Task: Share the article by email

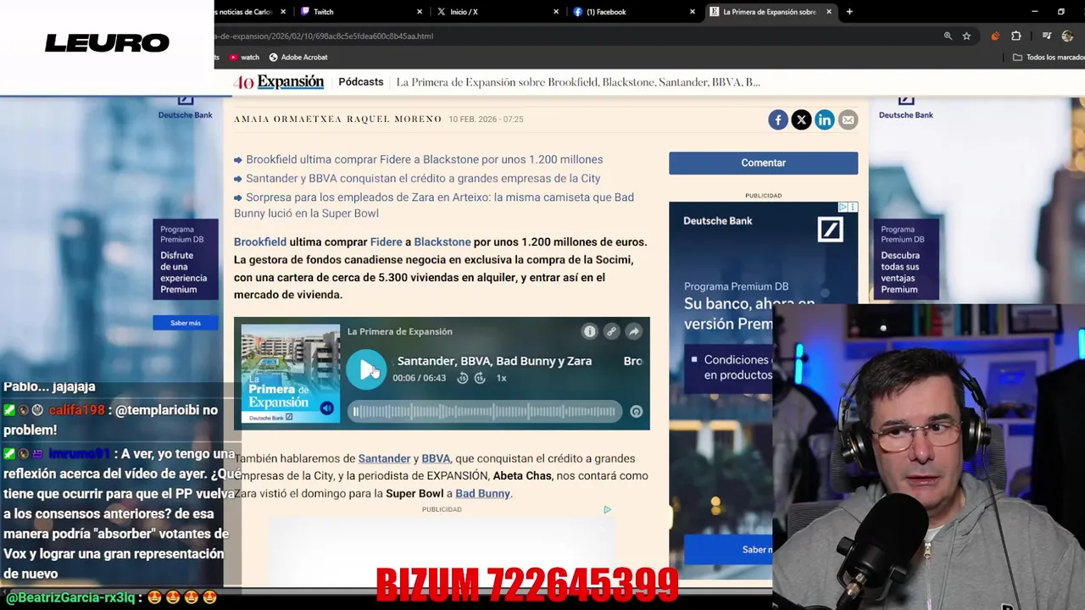Action: (x=848, y=119)
